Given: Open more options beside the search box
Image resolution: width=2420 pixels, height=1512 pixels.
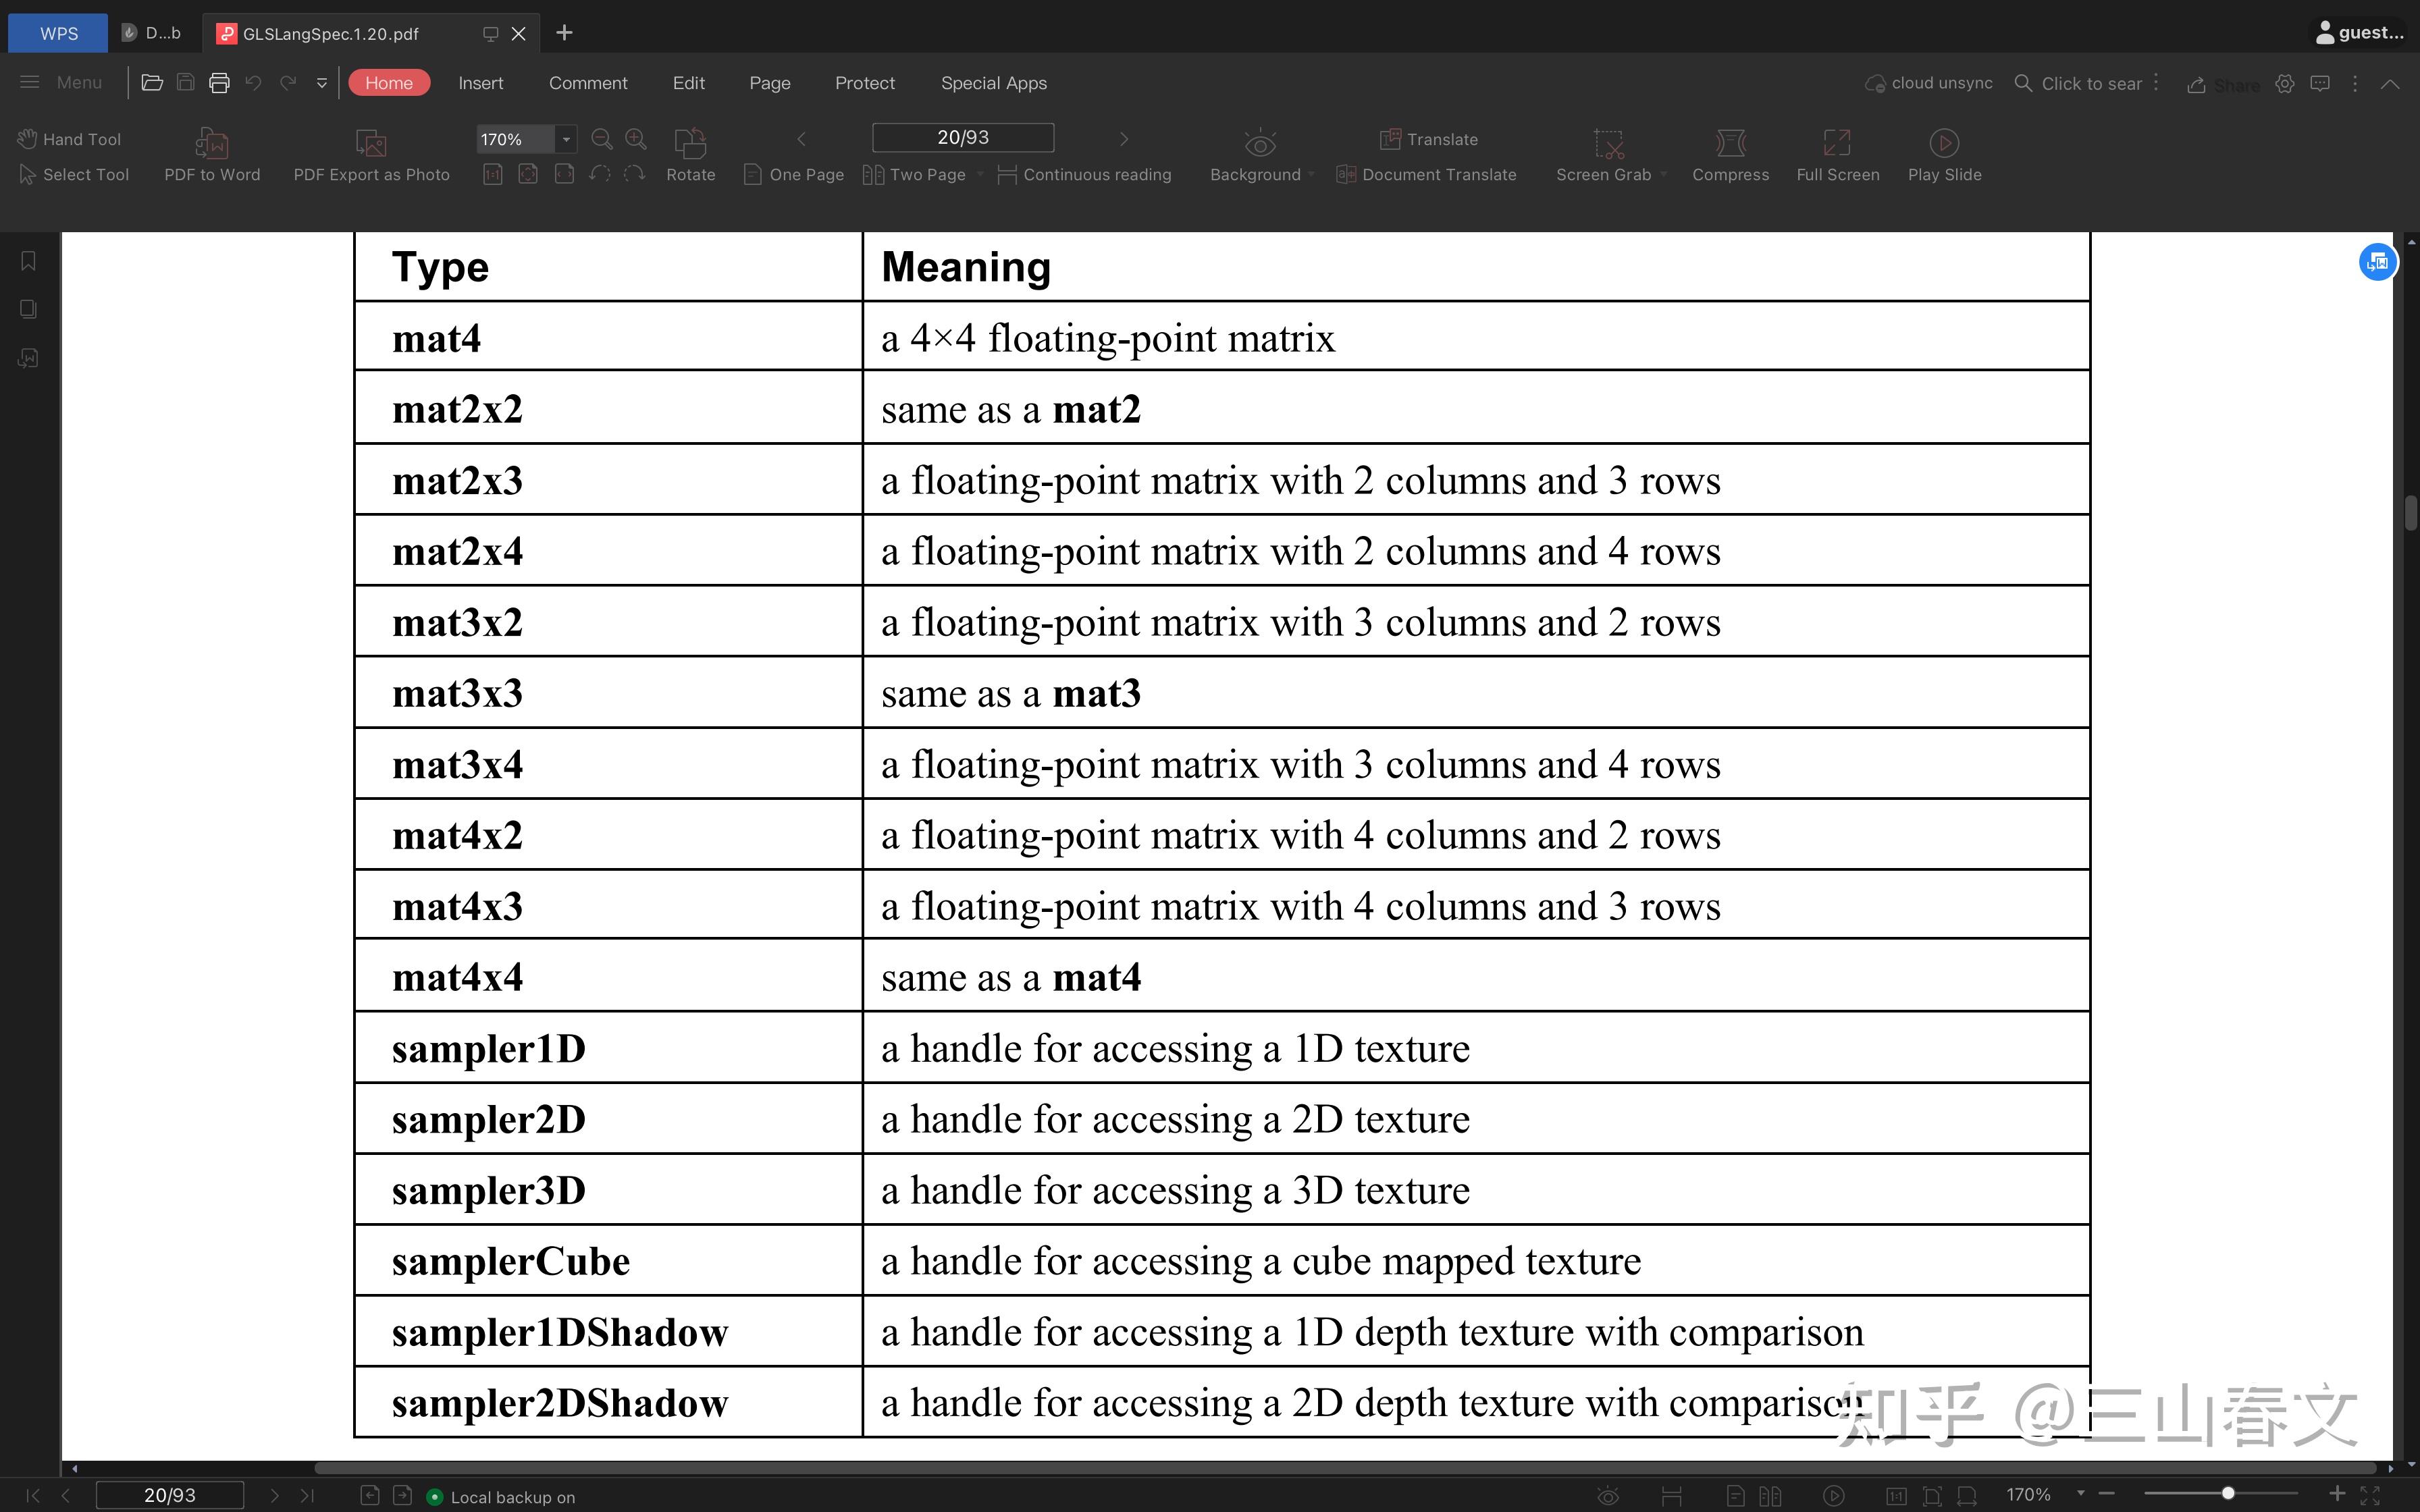Looking at the screenshot, I should (2156, 83).
